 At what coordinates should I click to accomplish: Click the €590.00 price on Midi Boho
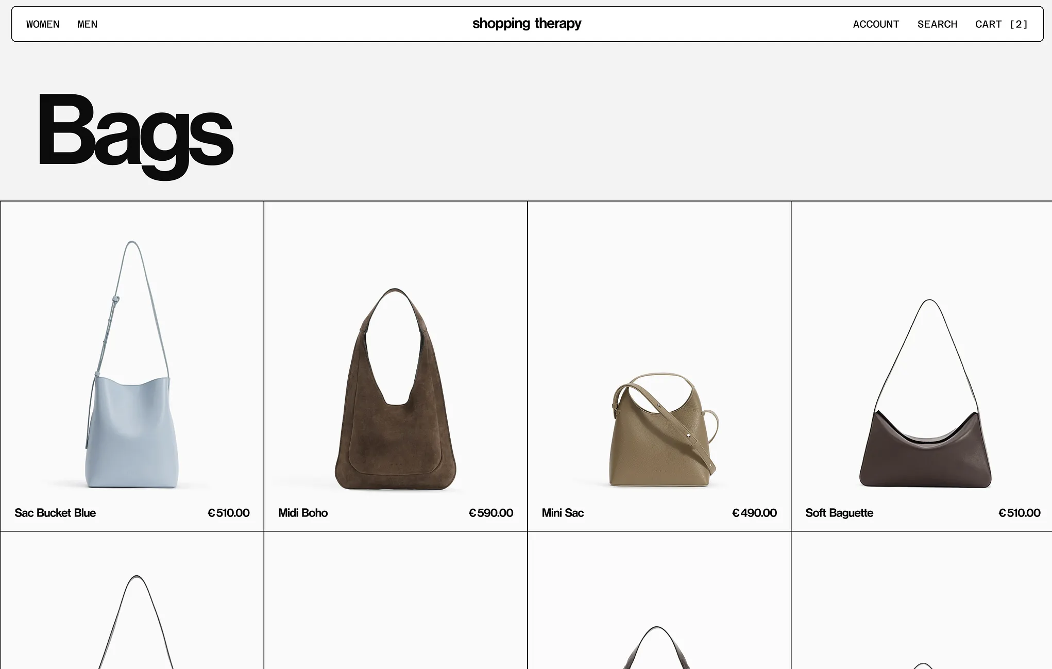coord(490,513)
